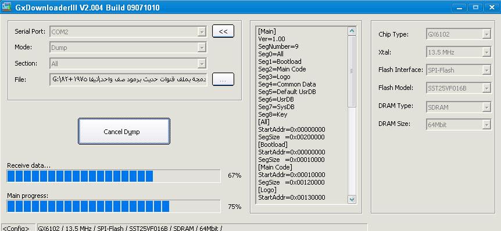
Task: Click the [Main] line in config list
Action: pyautogui.click(x=267, y=31)
